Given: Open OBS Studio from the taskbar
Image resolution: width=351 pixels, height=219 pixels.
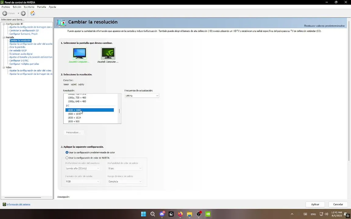Looking at the screenshot, I should (x=199, y=214).
